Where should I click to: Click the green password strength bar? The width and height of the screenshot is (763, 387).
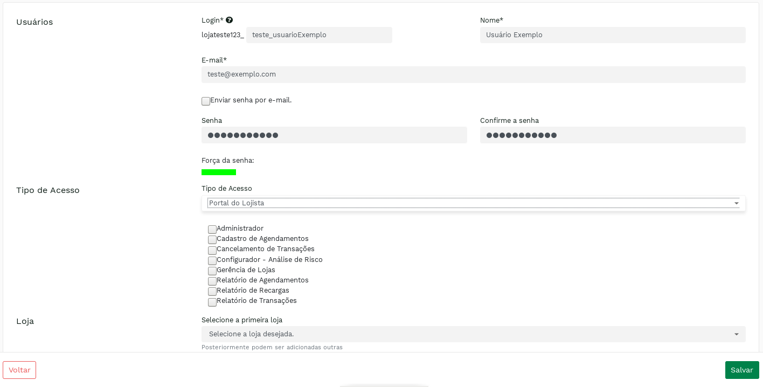[219, 172]
